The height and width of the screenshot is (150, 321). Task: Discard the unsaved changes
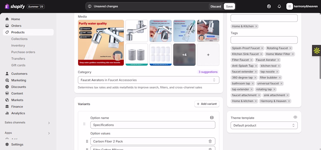[216, 6]
